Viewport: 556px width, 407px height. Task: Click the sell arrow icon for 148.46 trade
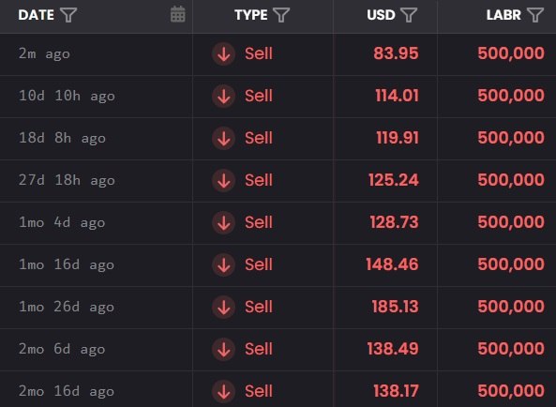click(x=223, y=264)
